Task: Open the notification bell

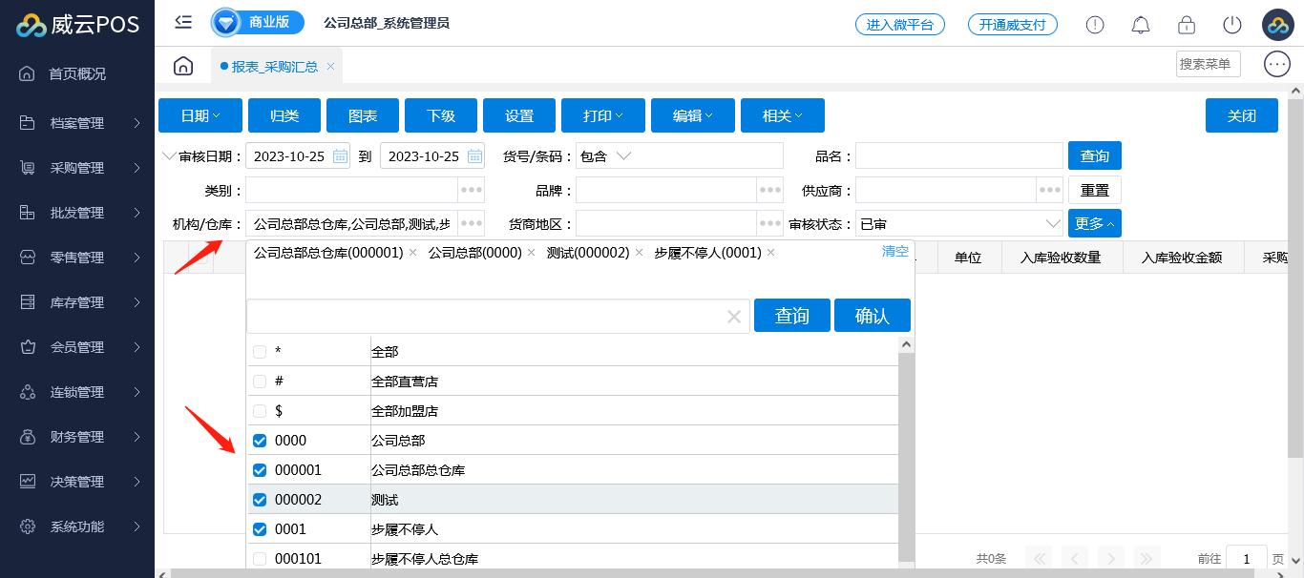Action: (x=1140, y=25)
